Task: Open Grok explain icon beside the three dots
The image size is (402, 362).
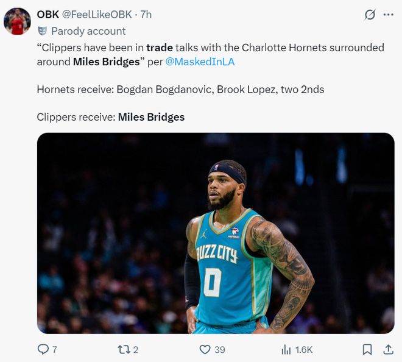Action: pos(370,15)
